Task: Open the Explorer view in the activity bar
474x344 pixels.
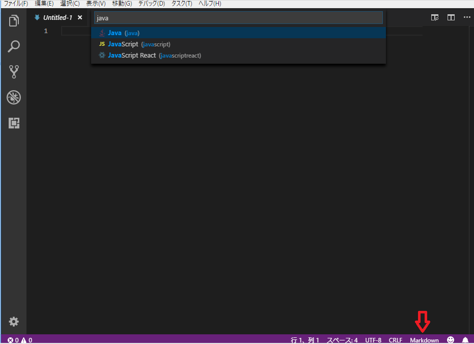Action: pos(13,20)
